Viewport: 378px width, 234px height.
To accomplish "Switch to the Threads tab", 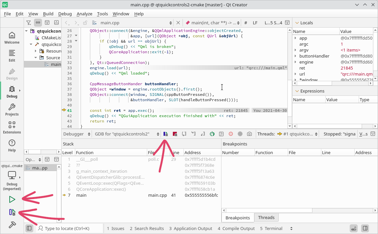I will click(266, 218).
